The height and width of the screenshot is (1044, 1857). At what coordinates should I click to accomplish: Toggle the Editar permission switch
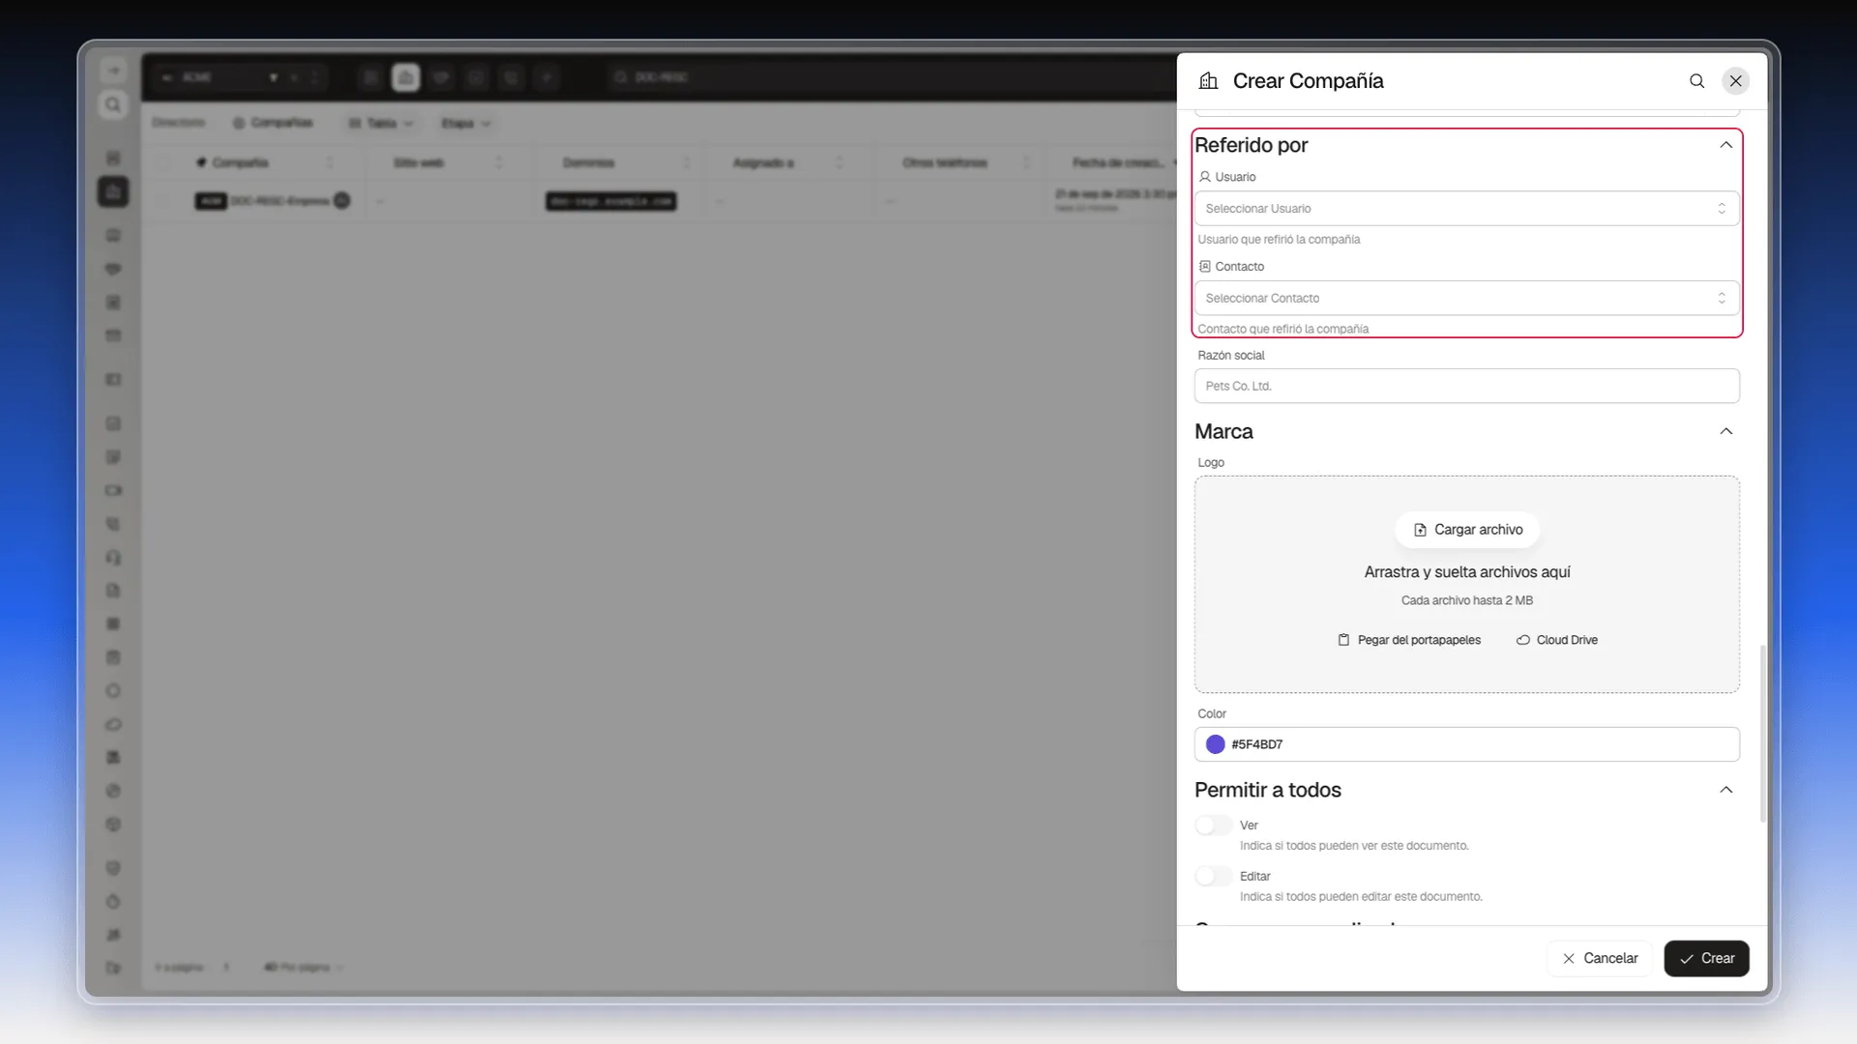point(1213,877)
